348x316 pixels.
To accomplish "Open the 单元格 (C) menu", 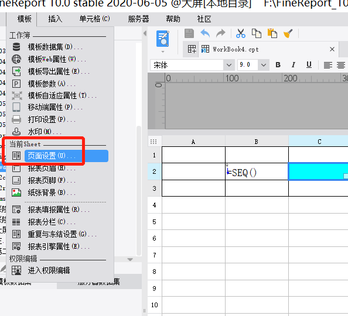I will [94, 19].
